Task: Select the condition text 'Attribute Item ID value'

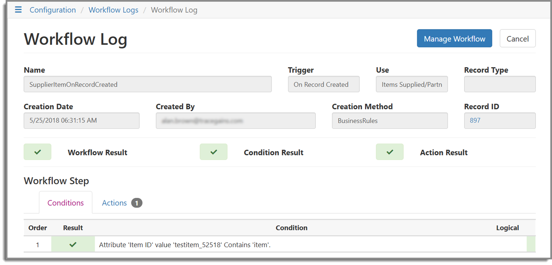Action: [185, 245]
